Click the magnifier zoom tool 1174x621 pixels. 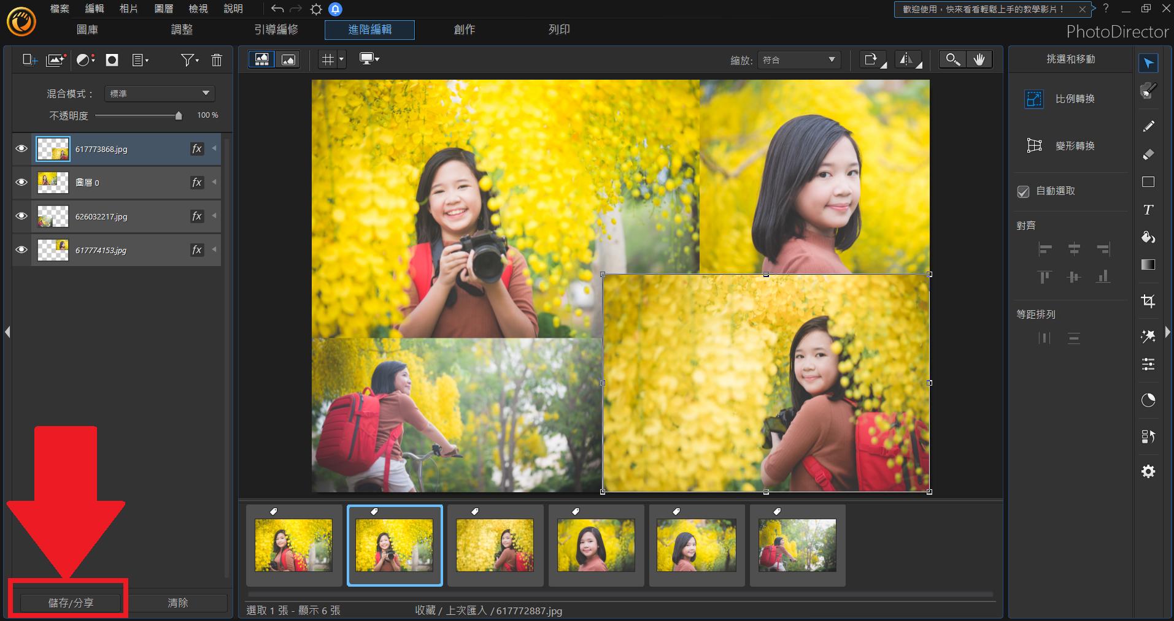[952, 59]
